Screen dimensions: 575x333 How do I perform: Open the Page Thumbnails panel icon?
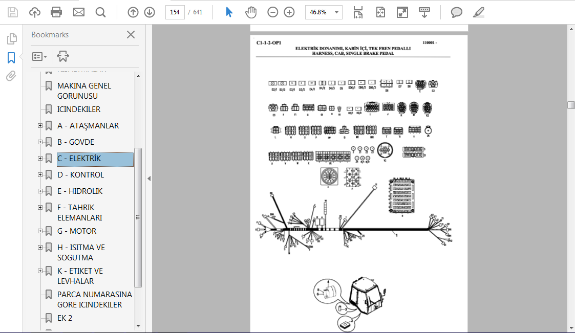click(12, 38)
